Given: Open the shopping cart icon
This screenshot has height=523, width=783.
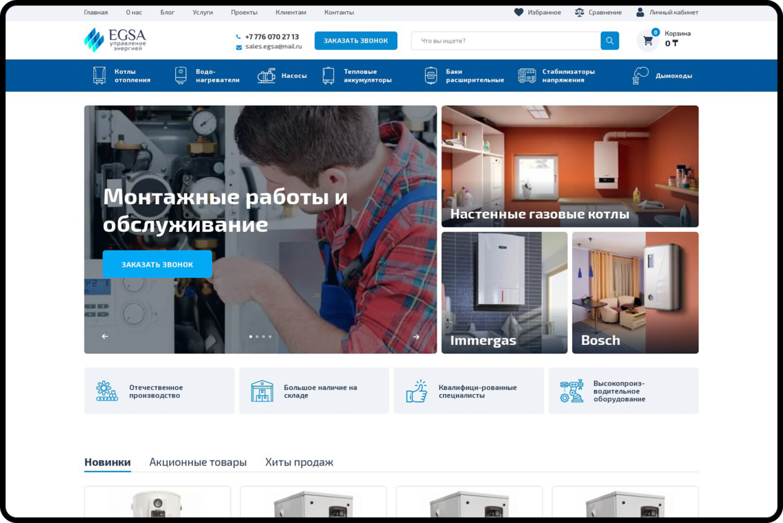Looking at the screenshot, I should [x=648, y=41].
